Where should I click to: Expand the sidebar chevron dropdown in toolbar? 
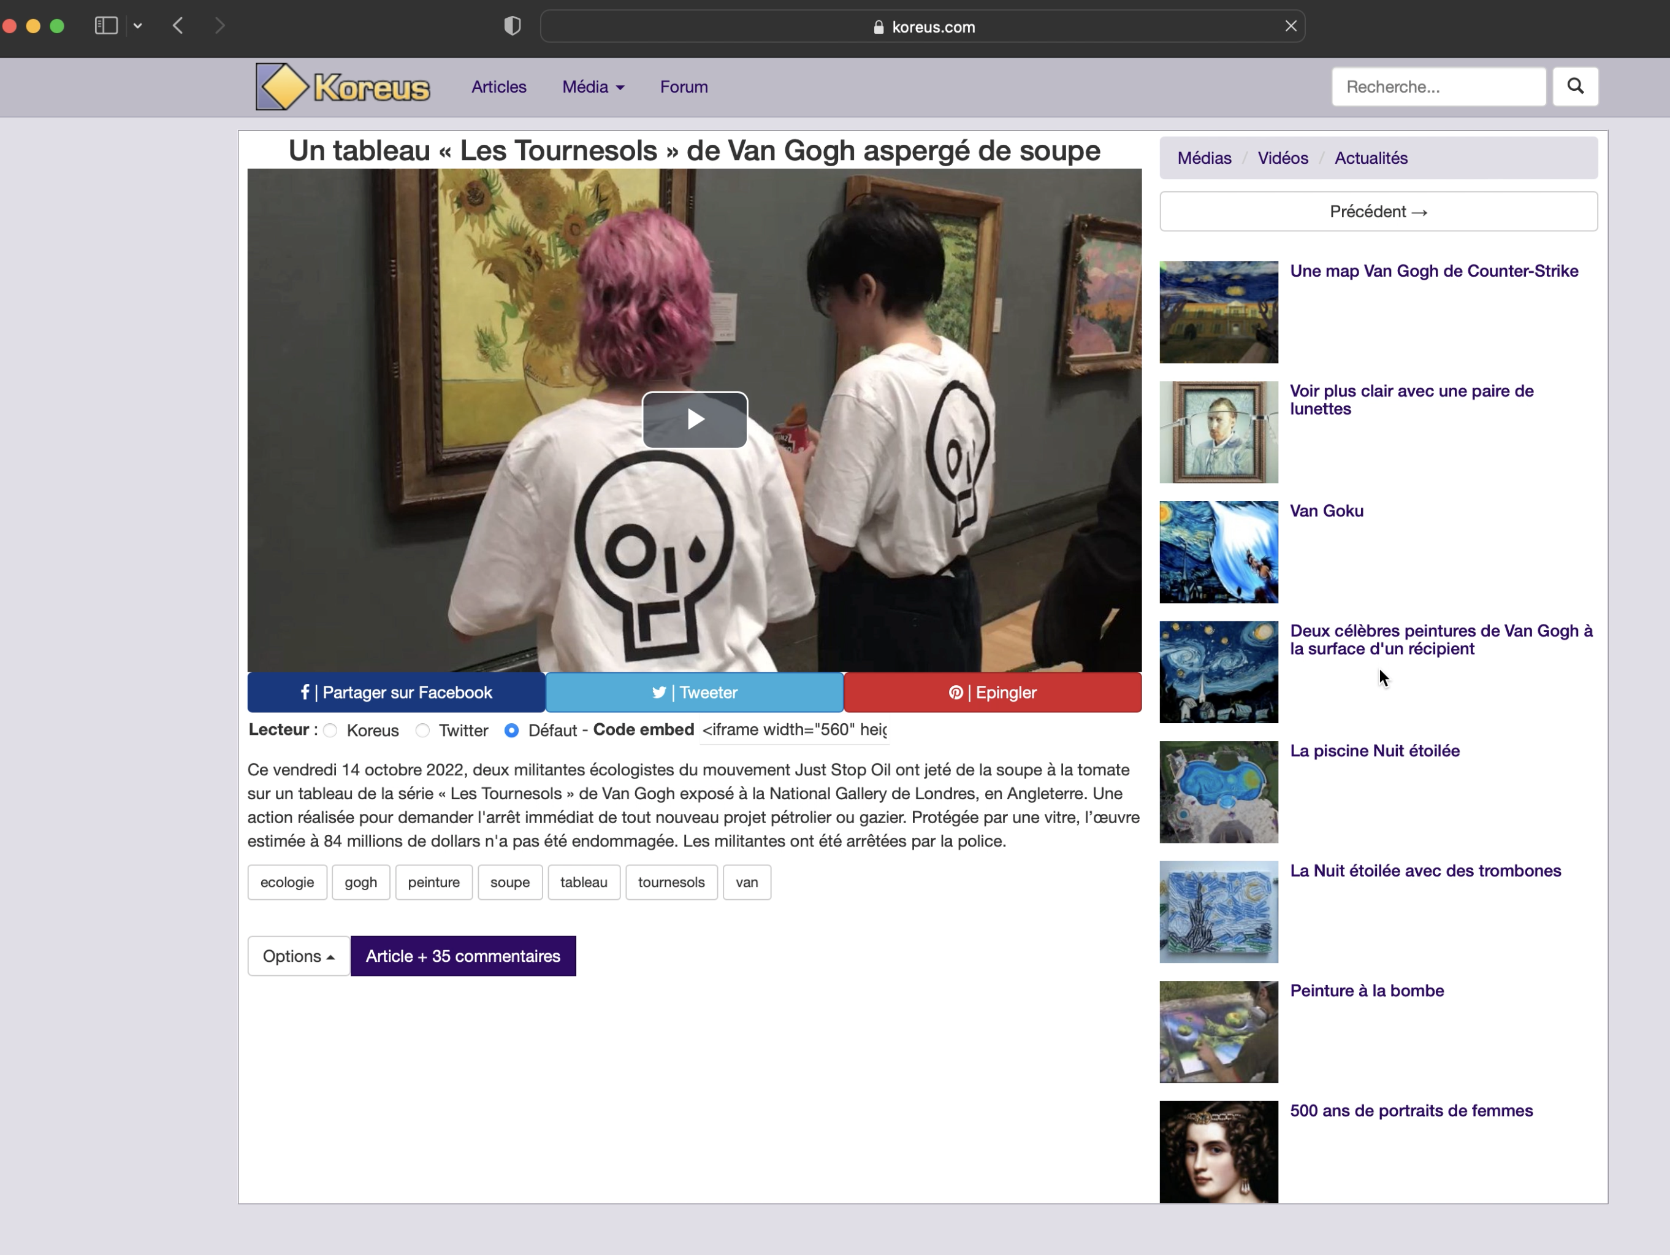tap(137, 26)
